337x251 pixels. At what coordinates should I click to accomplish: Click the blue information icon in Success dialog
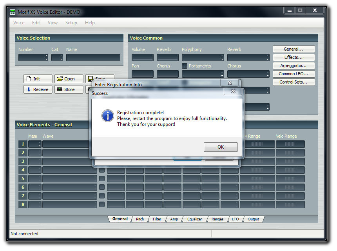[x=108, y=116]
